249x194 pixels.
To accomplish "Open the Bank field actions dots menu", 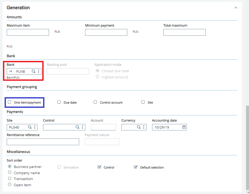I will pyautogui.click(x=38, y=71).
